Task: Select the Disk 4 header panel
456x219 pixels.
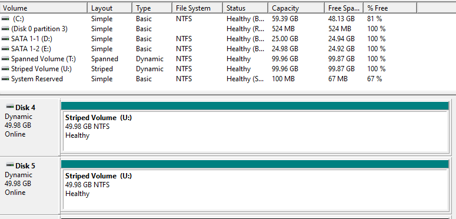Action: click(x=29, y=127)
